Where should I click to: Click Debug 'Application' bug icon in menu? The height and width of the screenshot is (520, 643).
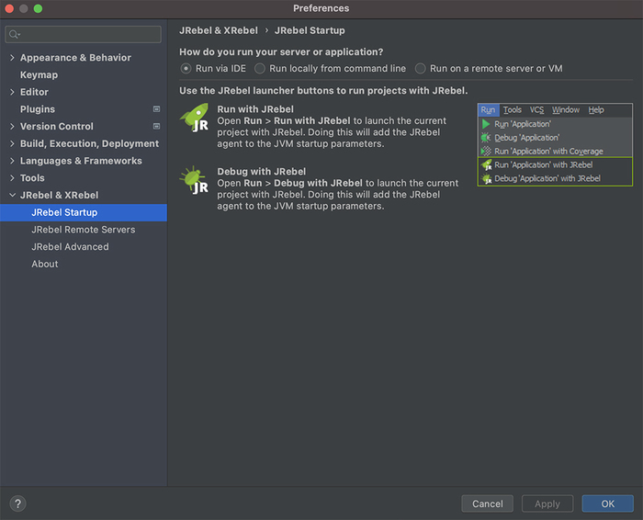(486, 138)
